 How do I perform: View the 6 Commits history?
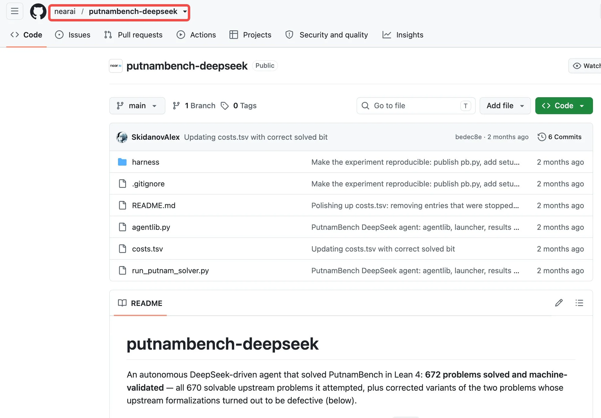559,137
